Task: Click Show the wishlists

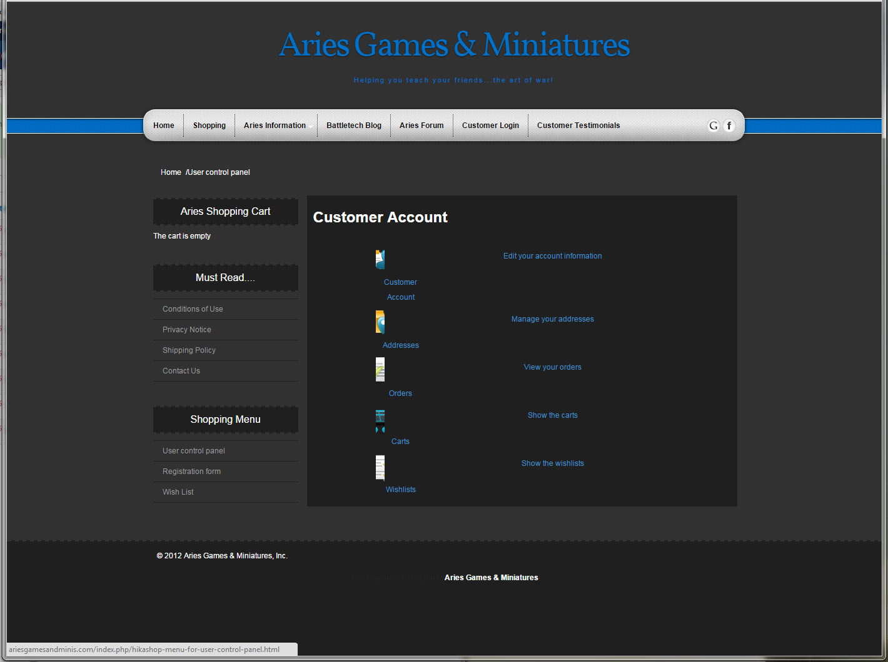Action: click(553, 463)
